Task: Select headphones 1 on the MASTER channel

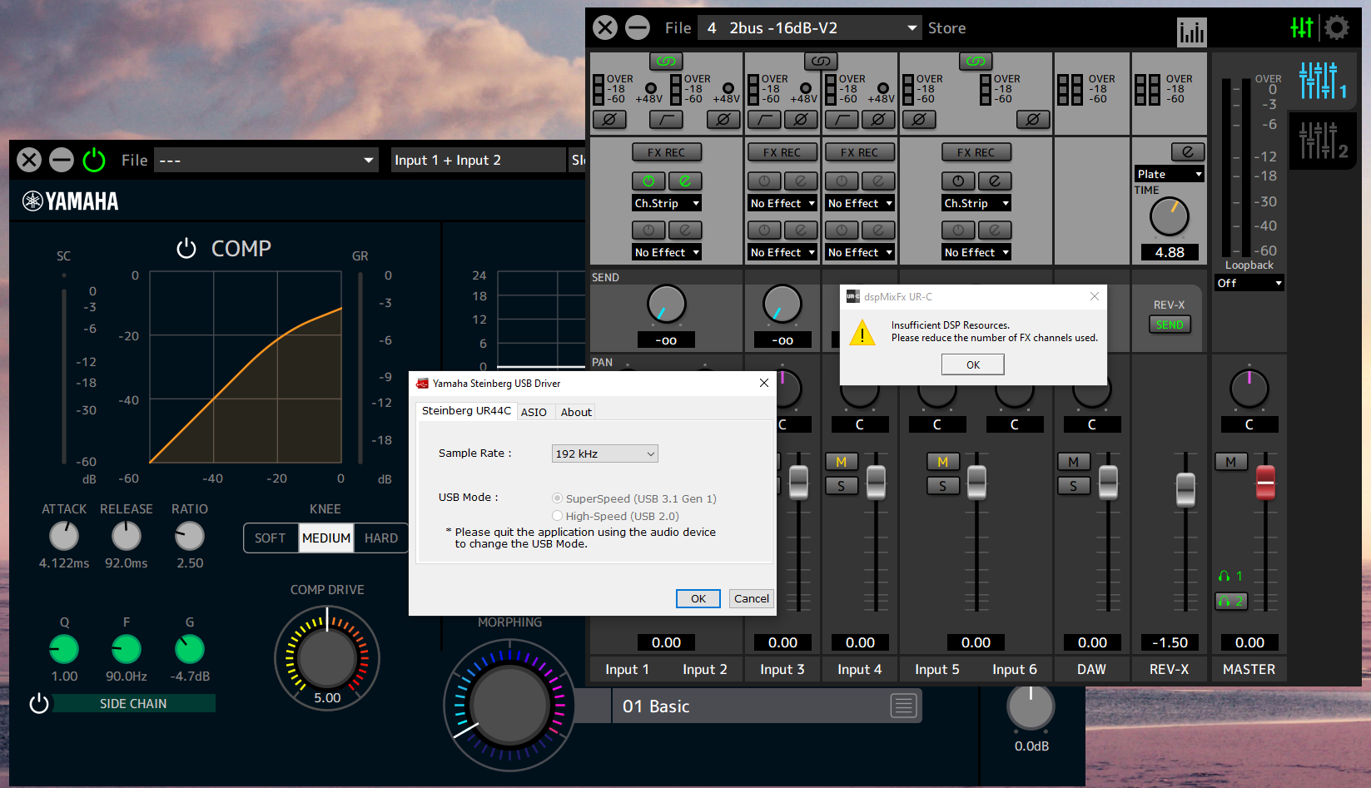Action: click(1230, 576)
